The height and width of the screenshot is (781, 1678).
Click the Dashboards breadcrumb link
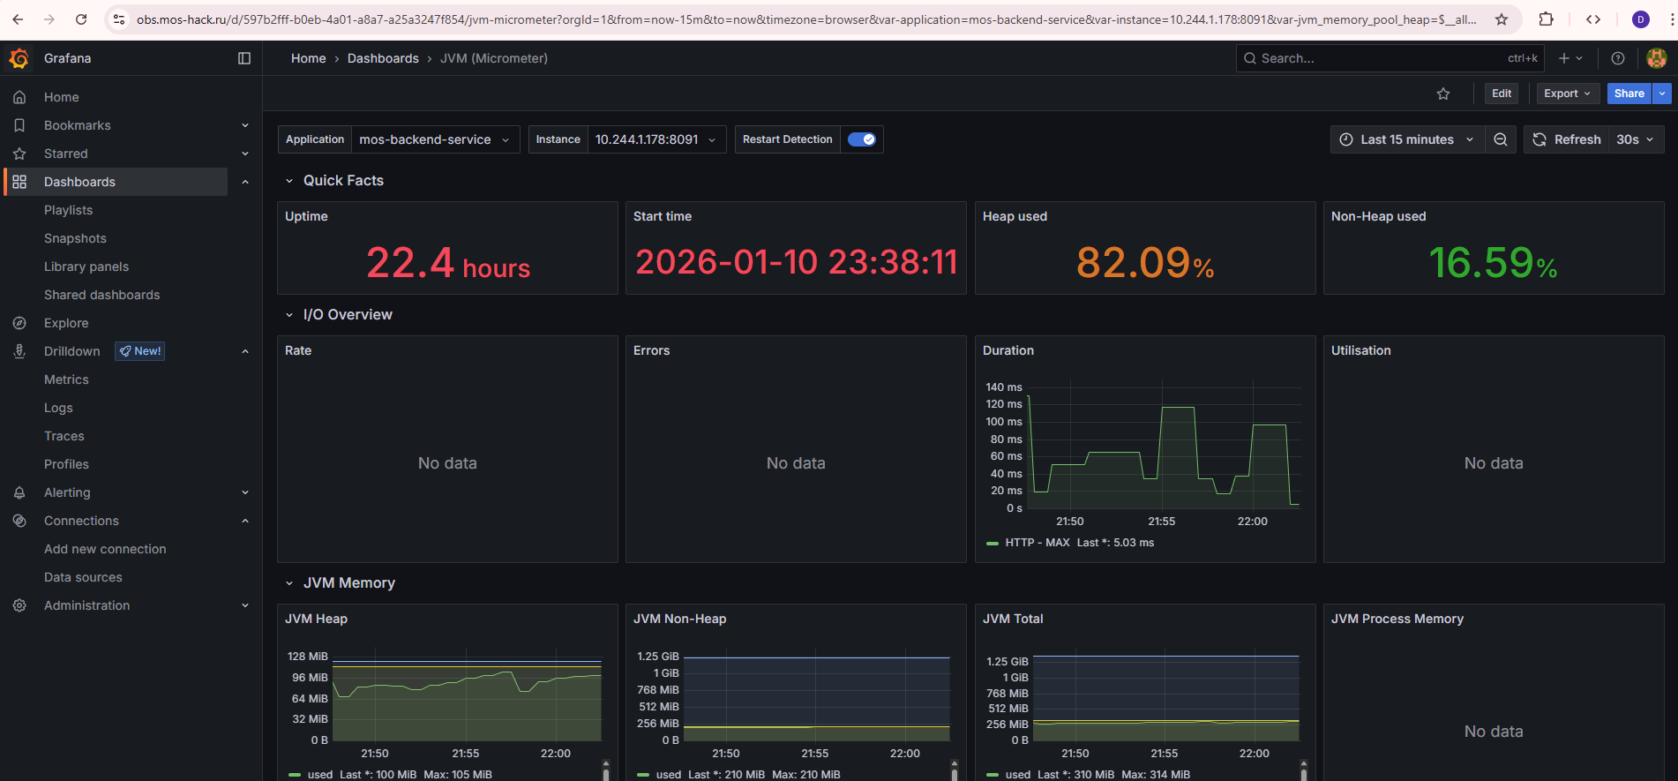383,58
